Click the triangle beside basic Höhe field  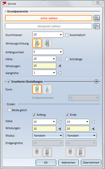point(60,59)
